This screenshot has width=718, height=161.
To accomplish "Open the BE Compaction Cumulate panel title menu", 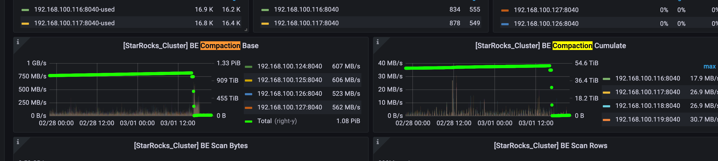I will 550,46.
